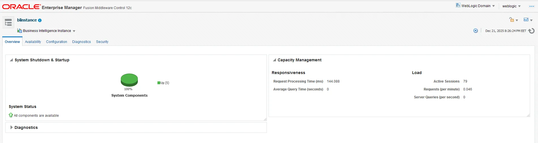The height and width of the screenshot is (143, 538).
Task: Click the blue auto-refresh play icon
Action: pyautogui.click(x=475, y=31)
